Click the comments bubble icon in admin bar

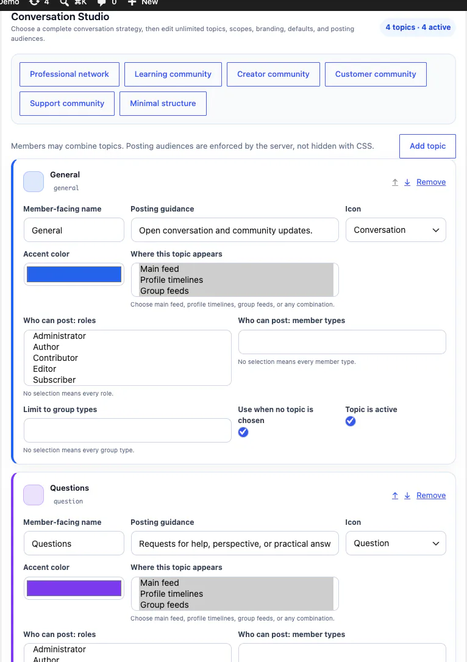pos(101,2)
